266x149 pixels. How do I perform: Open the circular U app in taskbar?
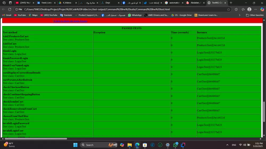click(x=160, y=145)
